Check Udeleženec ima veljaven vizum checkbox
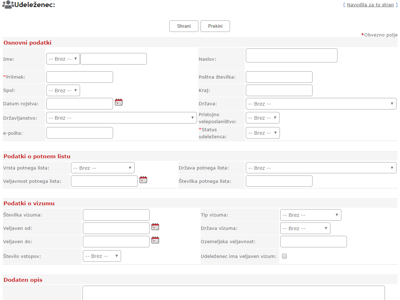Screen dimensions: 400x300 pyautogui.click(x=284, y=256)
